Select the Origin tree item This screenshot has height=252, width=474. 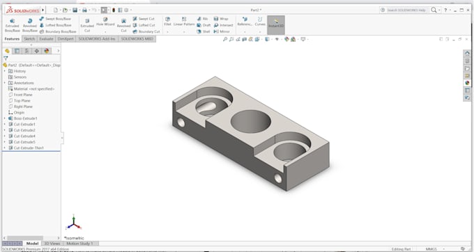pos(16,112)
